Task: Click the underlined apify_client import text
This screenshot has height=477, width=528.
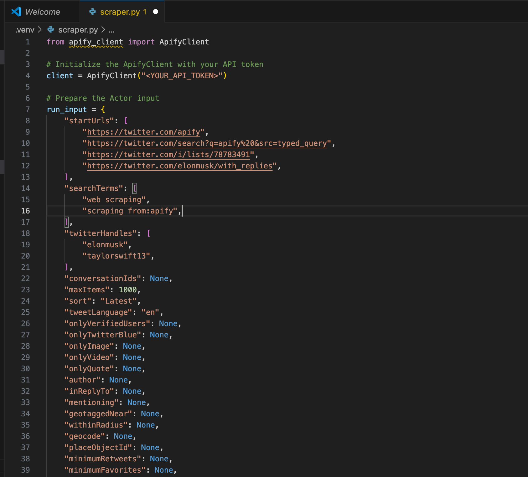Action: (96, 42)
